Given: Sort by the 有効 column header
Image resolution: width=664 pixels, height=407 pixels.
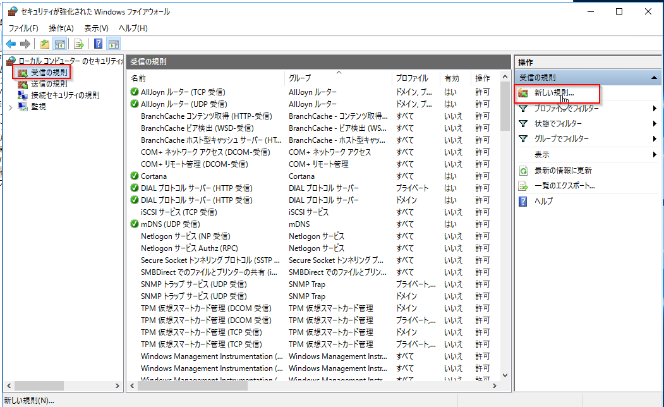Looking at the screenshot, I should click(456, 78).
